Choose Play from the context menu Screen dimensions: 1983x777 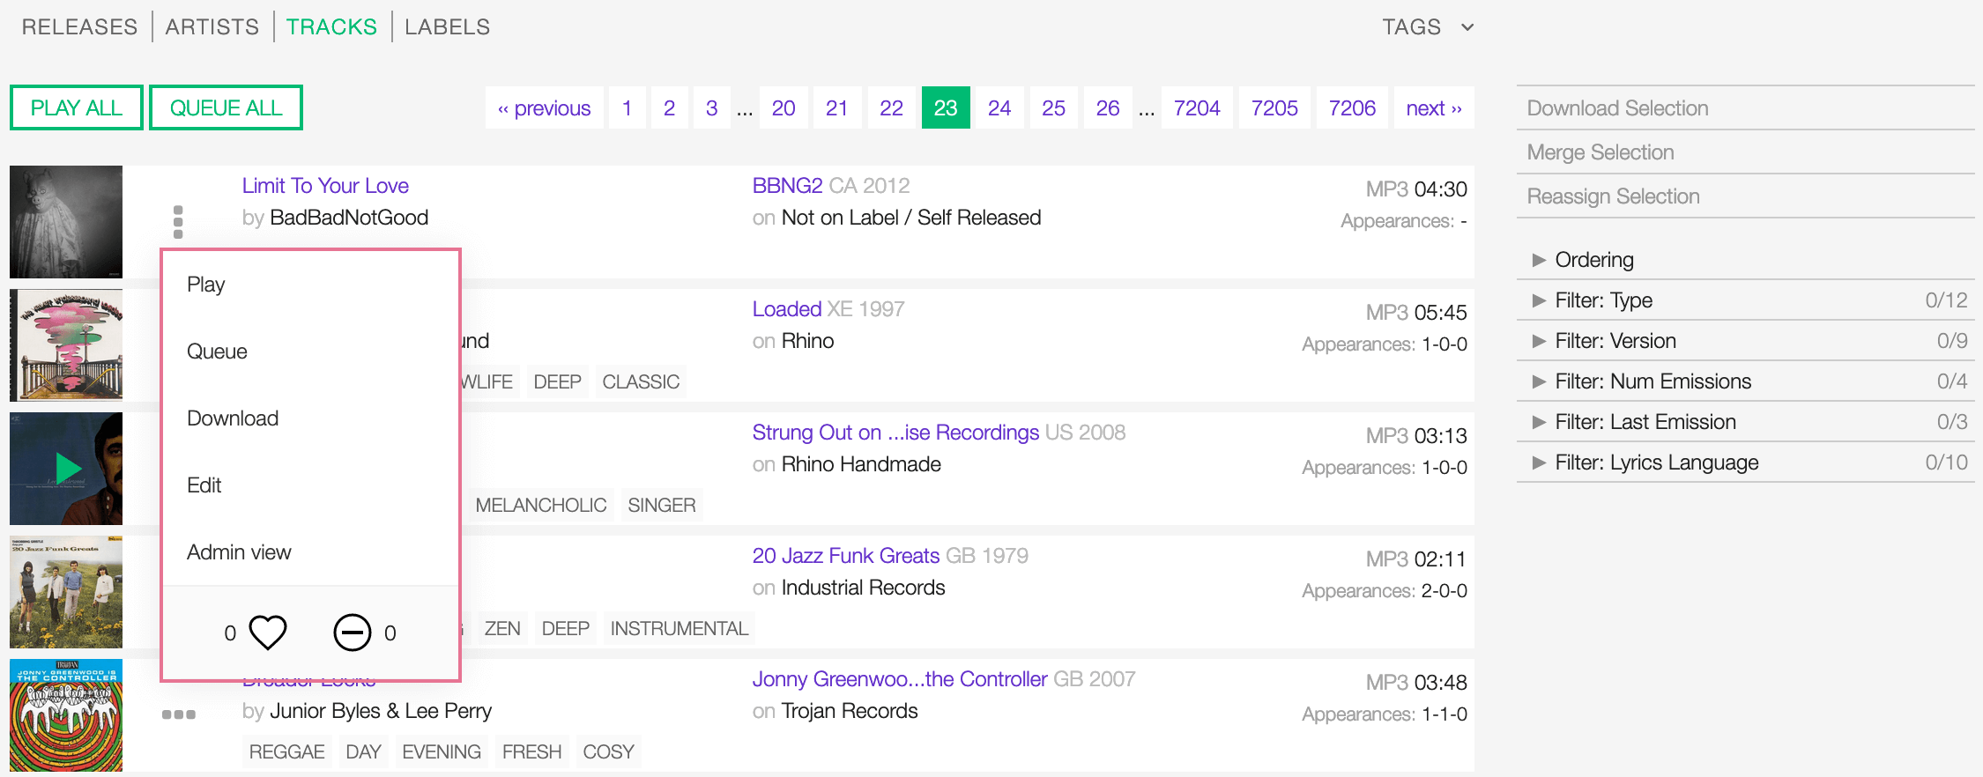coord(310,285)
